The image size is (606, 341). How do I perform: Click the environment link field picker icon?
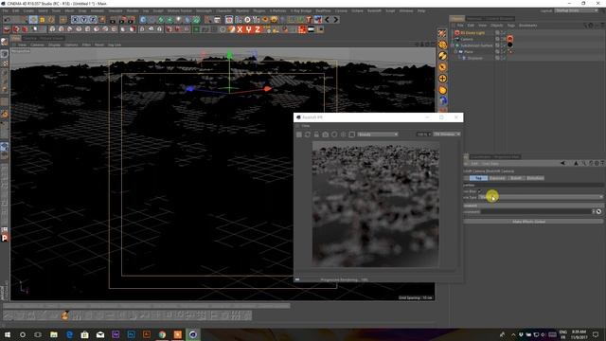coord(598,212)
